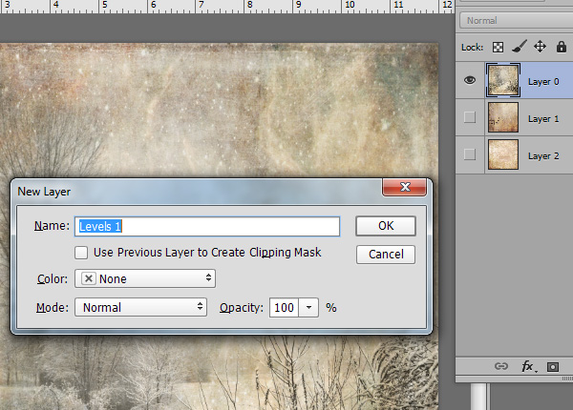Viewport: 573px width, 410px height.
Task: Click the lock transparent pixels icon
Action: tap(497, 46)
